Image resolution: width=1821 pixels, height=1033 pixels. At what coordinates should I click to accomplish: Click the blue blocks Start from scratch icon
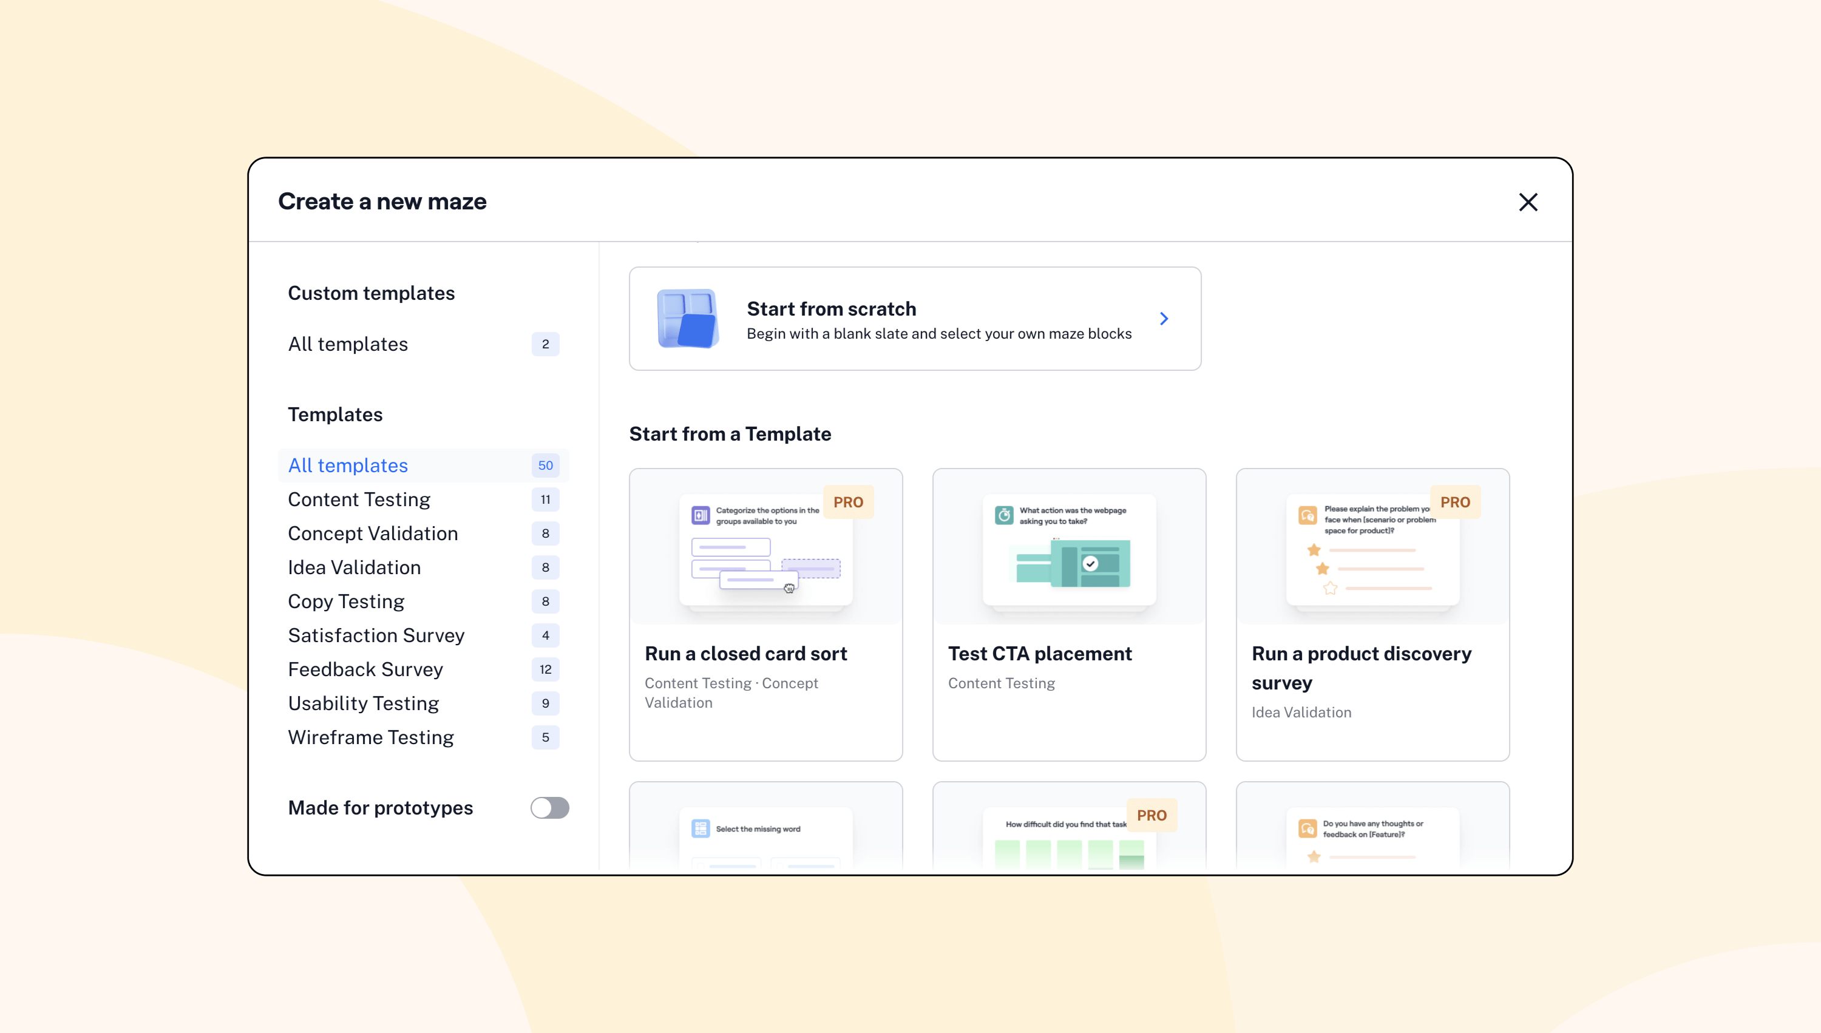687,319
